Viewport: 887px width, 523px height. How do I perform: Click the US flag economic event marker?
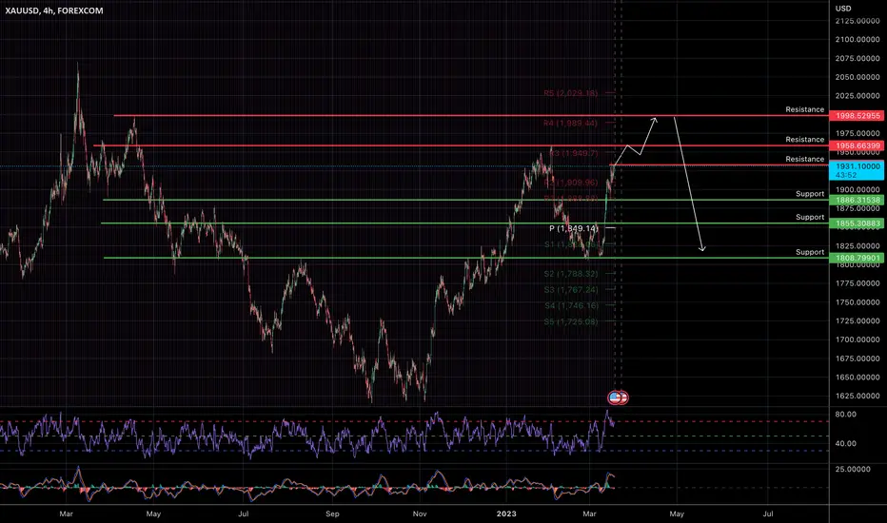(615, 397)
